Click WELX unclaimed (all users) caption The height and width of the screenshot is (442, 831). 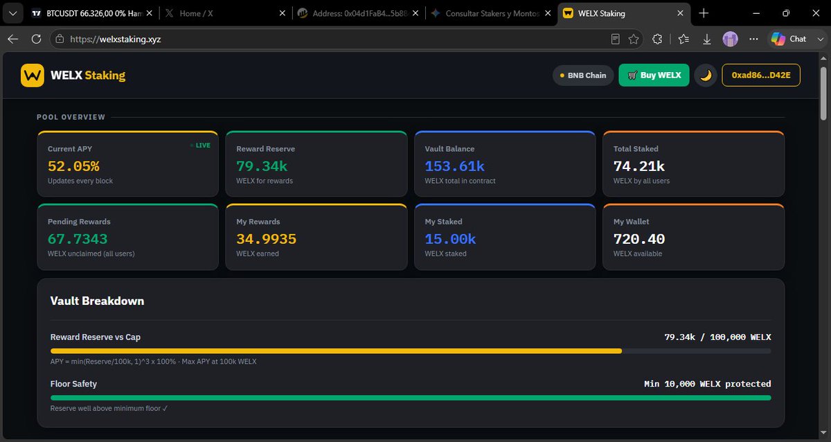[x=91, y=254]
